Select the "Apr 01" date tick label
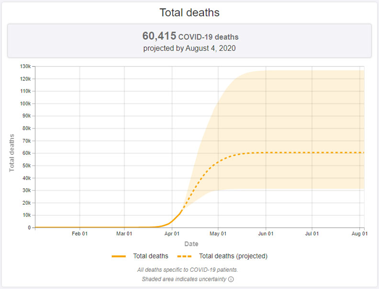The height and width of the screenshot is (289, 379). point(172,234)
